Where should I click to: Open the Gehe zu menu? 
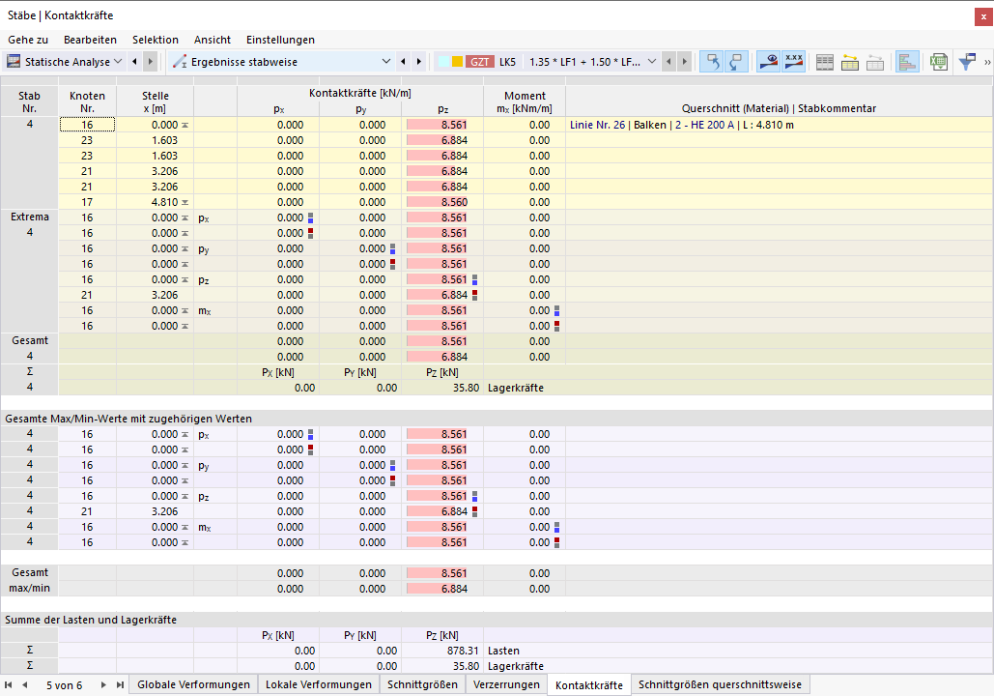tap(28, 40)
